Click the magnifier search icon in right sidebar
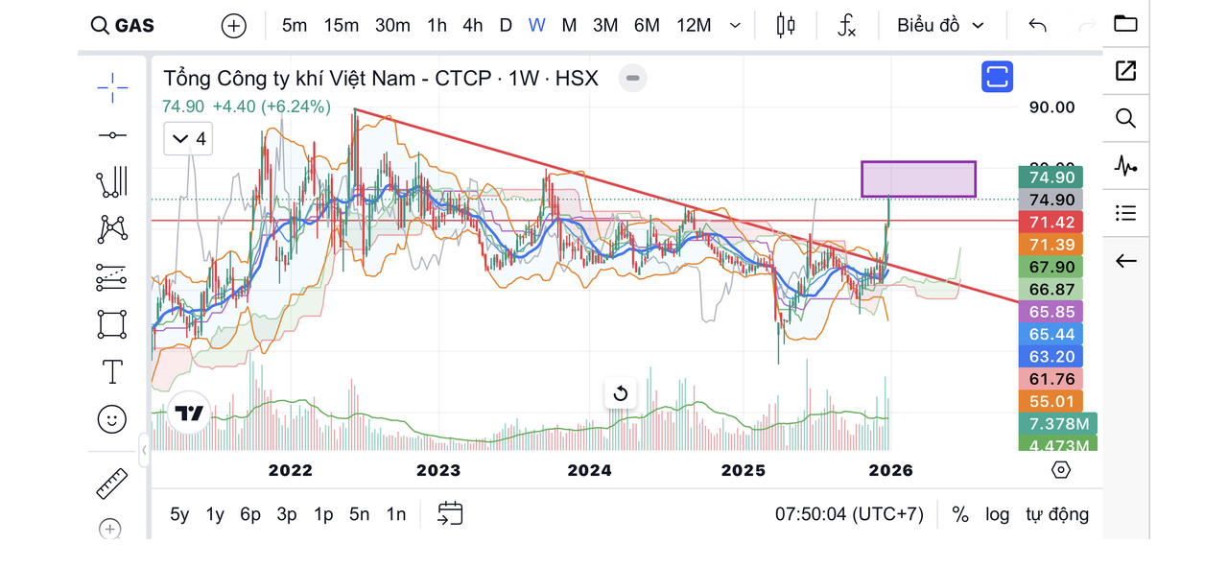The width and height of the screenshot is (1228, 567). 1125,118
